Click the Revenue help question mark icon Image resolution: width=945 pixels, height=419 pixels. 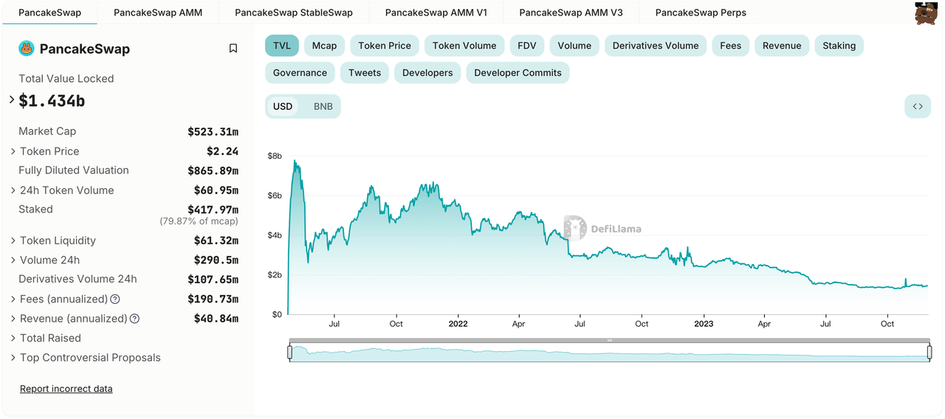(x=134, y=319)
